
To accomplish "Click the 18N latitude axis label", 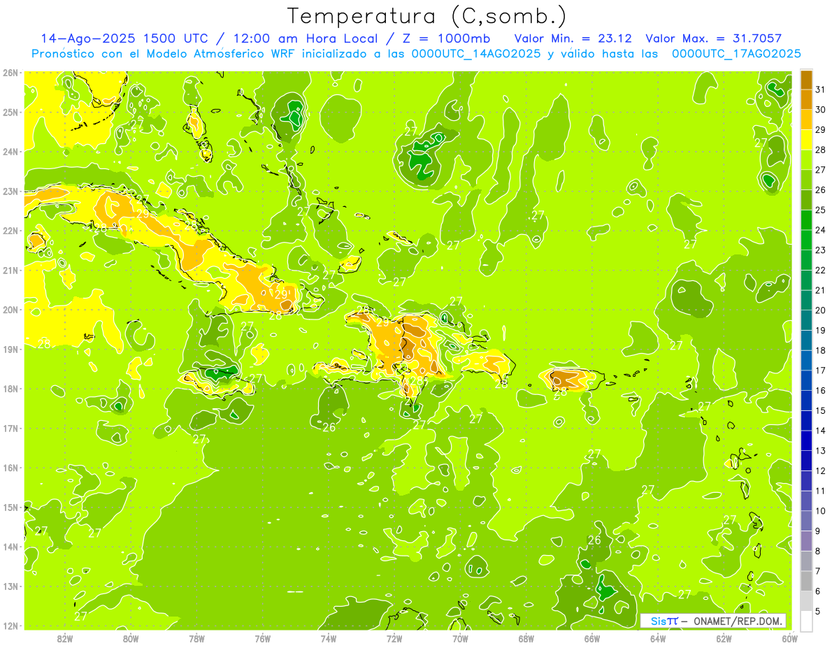I will (10, 389).
